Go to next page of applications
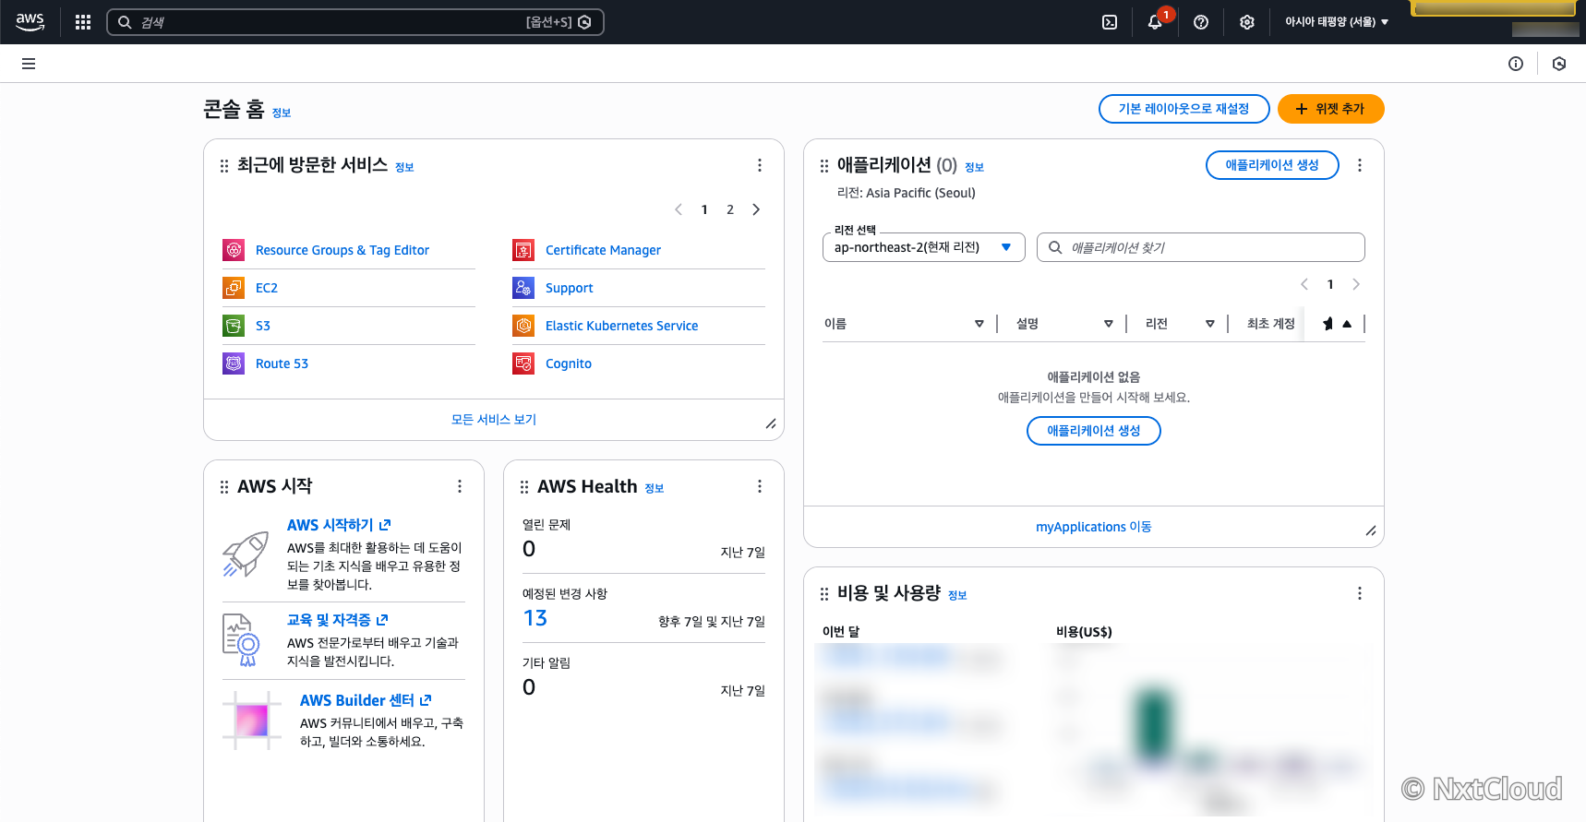Viewport: 1586px width, 822px height. (1356, 284)
